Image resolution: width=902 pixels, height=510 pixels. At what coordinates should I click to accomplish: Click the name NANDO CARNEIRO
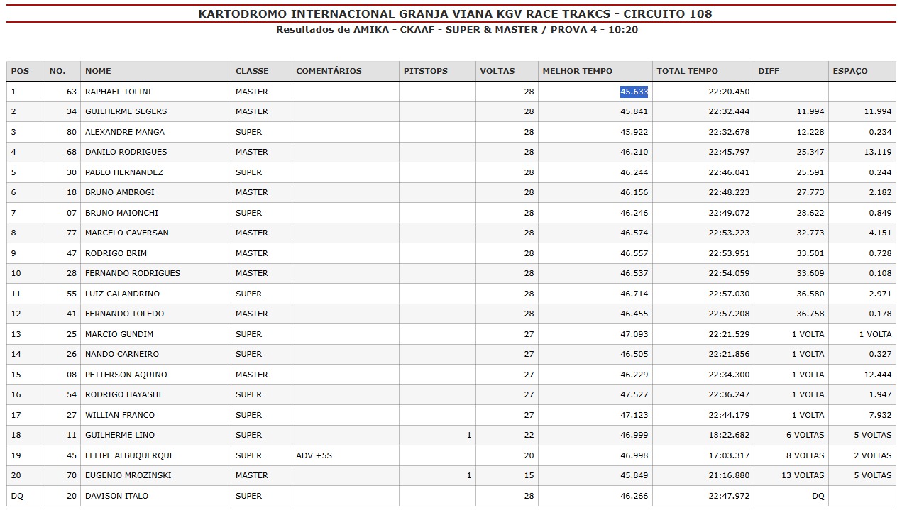point(122,354)
